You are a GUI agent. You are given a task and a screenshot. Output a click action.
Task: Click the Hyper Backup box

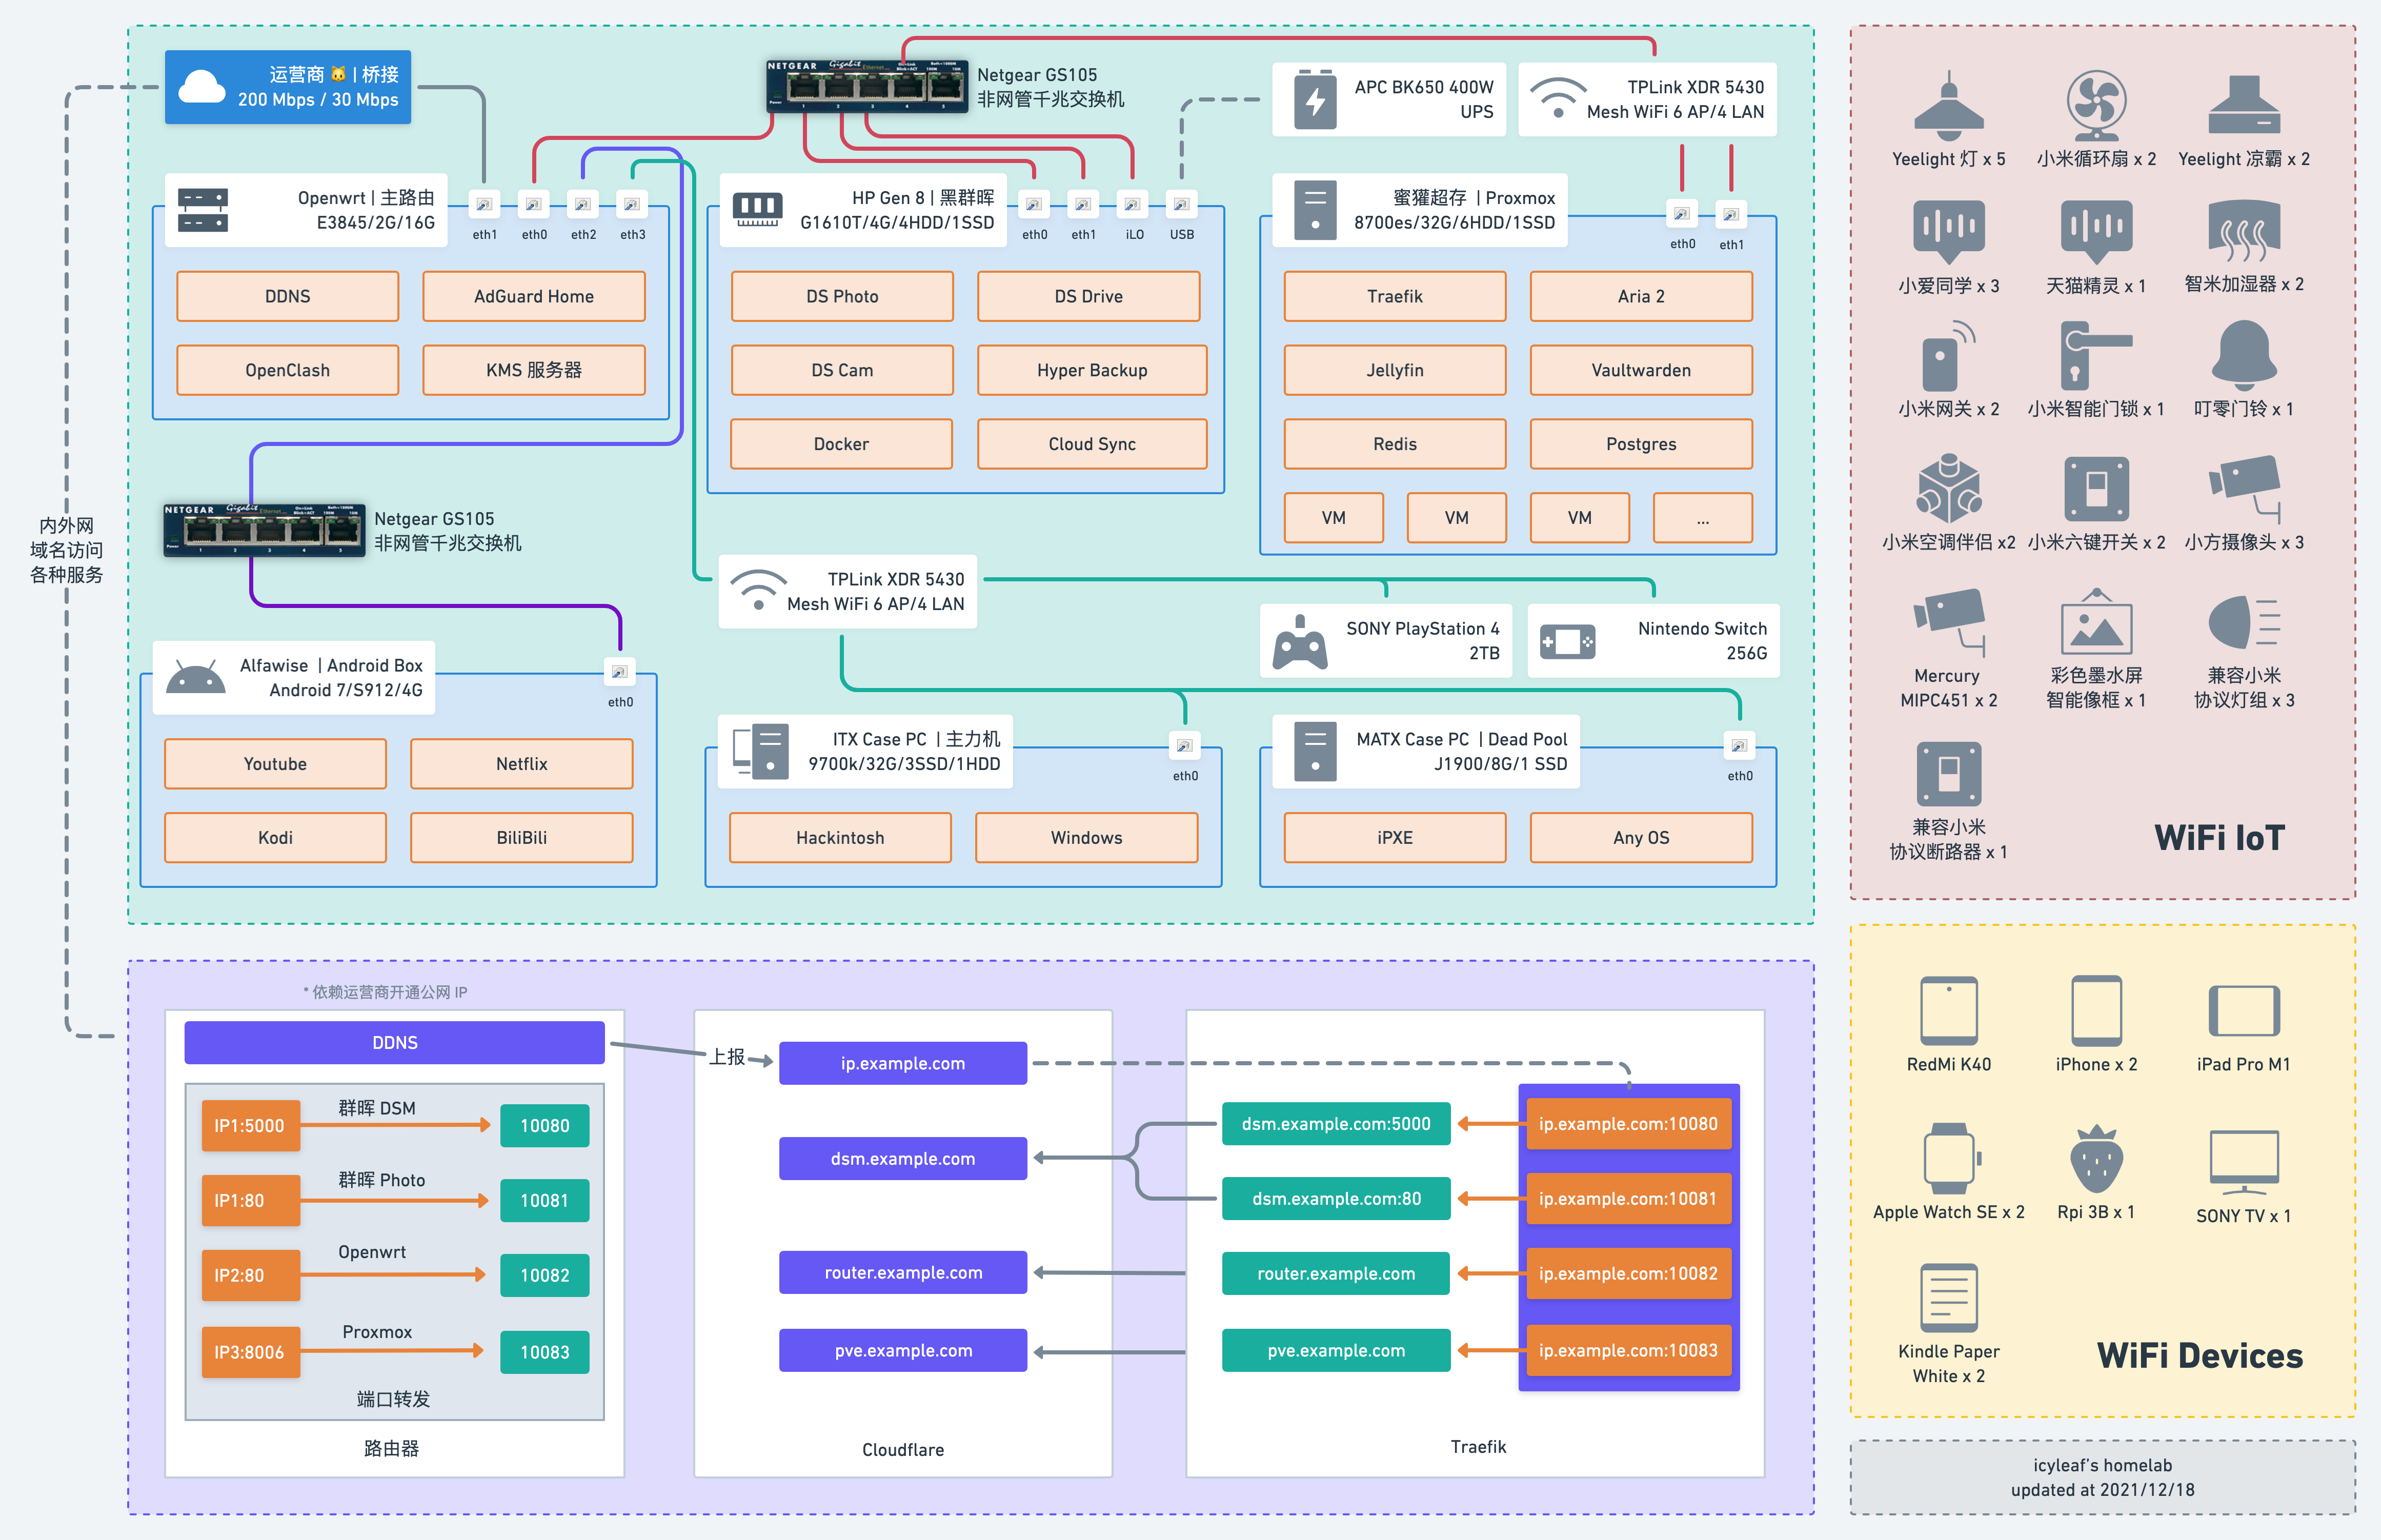(x=1091, y=370)
